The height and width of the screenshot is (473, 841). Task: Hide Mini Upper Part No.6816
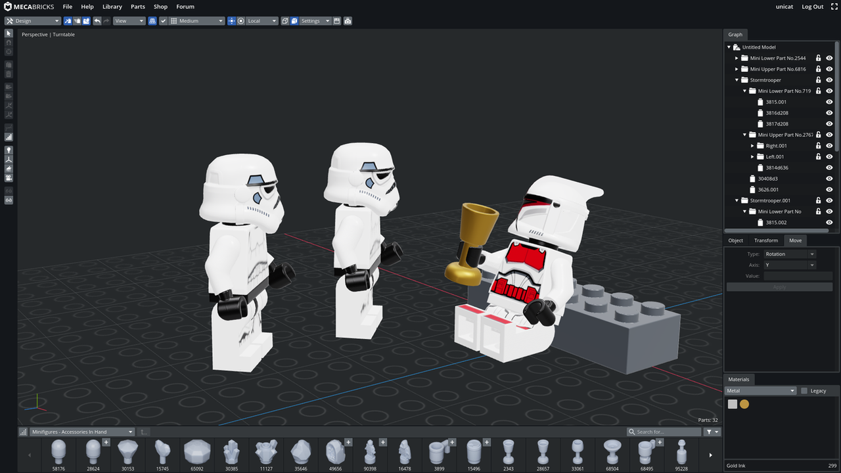829,69
